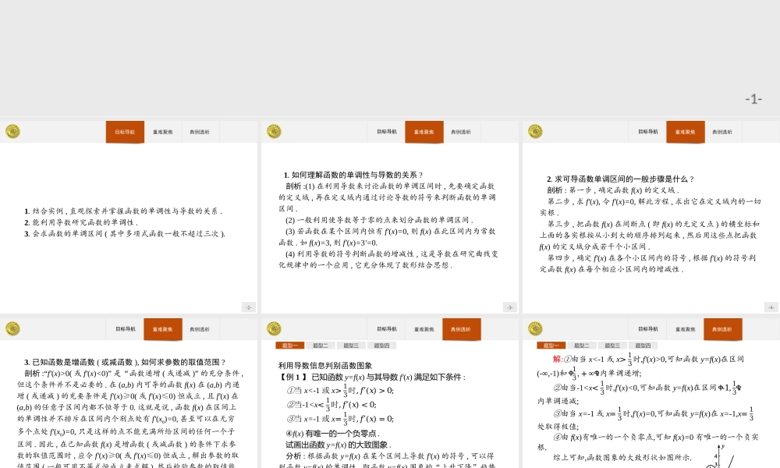Click the golden emblem icon on the third slide

[535, 131]
